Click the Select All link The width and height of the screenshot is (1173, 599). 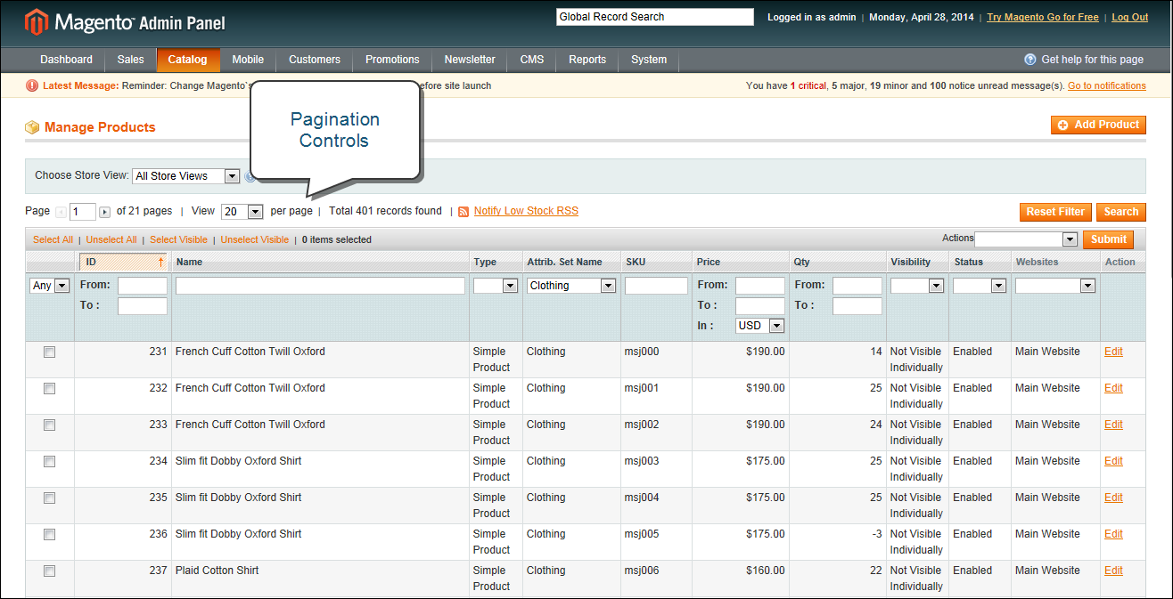pyautogui.click(x=53, y=239)
